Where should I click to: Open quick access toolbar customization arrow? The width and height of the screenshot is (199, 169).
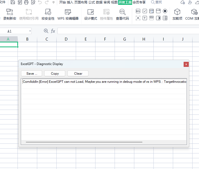[x=53, y=2]
